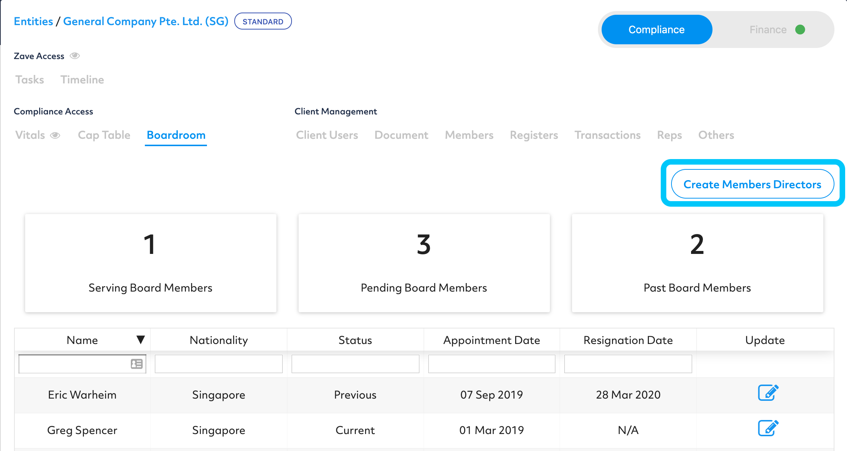Click the N/A resignation date cell
847x451 pixels.
[x=628, y=430]
